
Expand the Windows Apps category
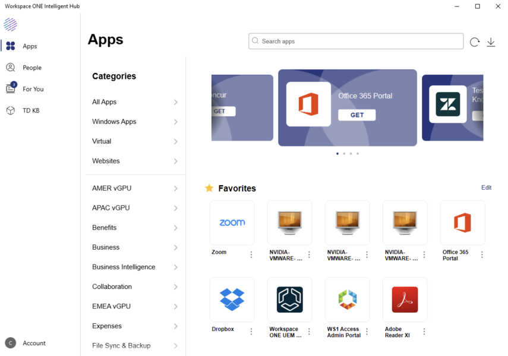(135, 122)
